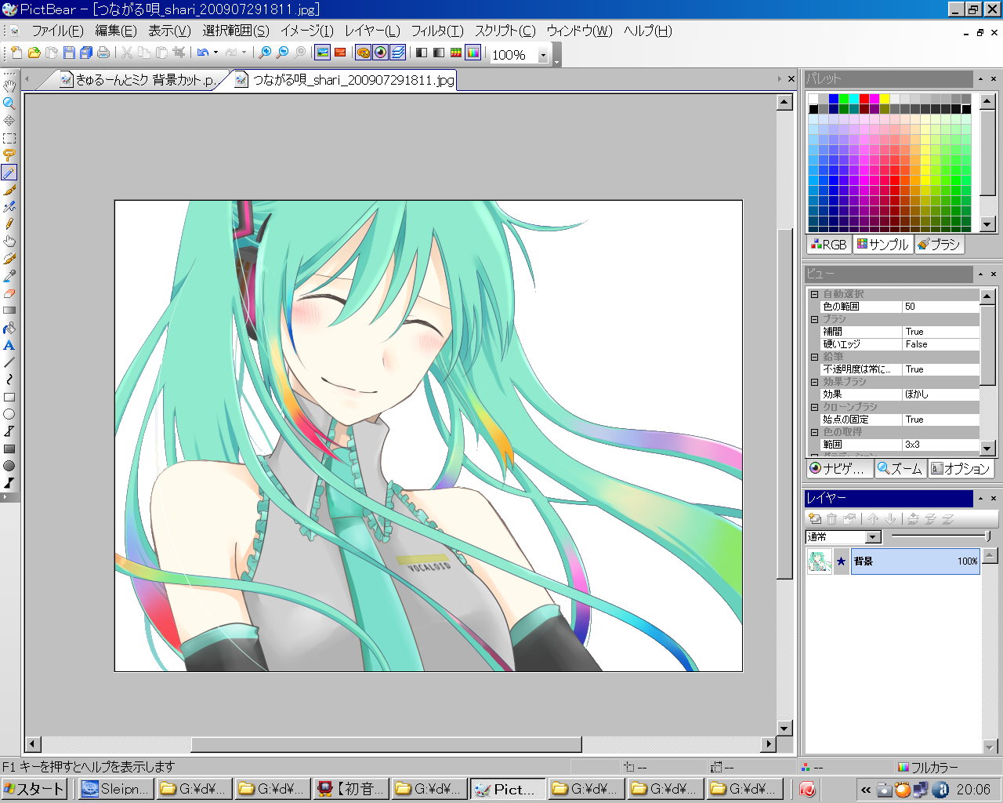Select the filled Ellipse shape tool

pyautogui.click(x=9, y=466)
